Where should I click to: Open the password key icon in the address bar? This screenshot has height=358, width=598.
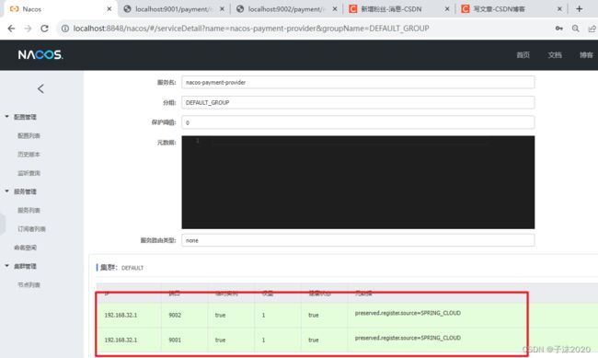point(559,29)
